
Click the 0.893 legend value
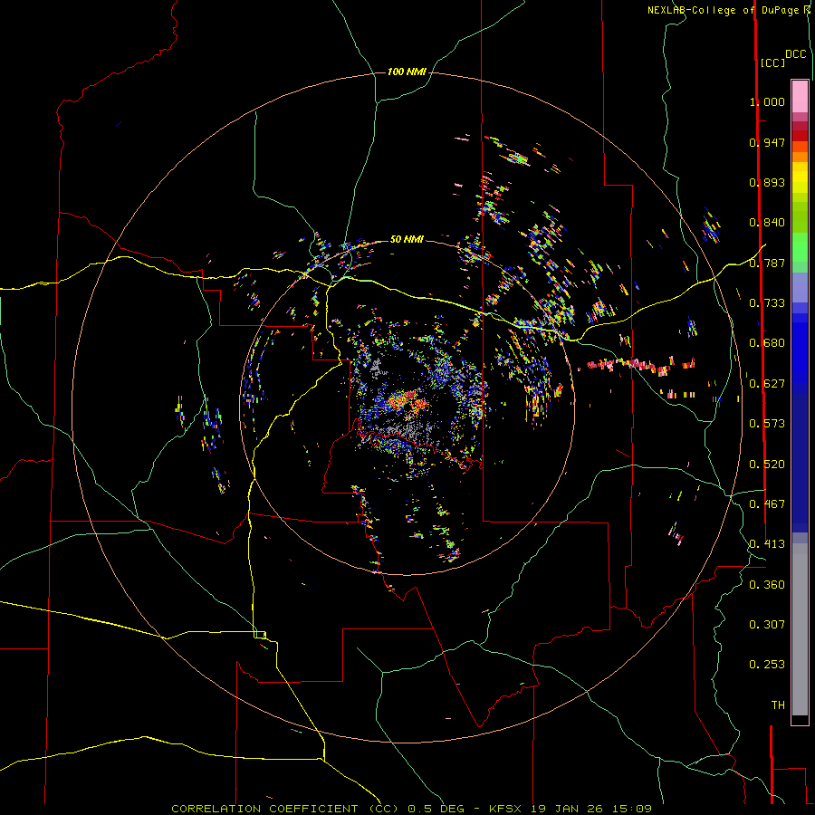click(767, 182)
